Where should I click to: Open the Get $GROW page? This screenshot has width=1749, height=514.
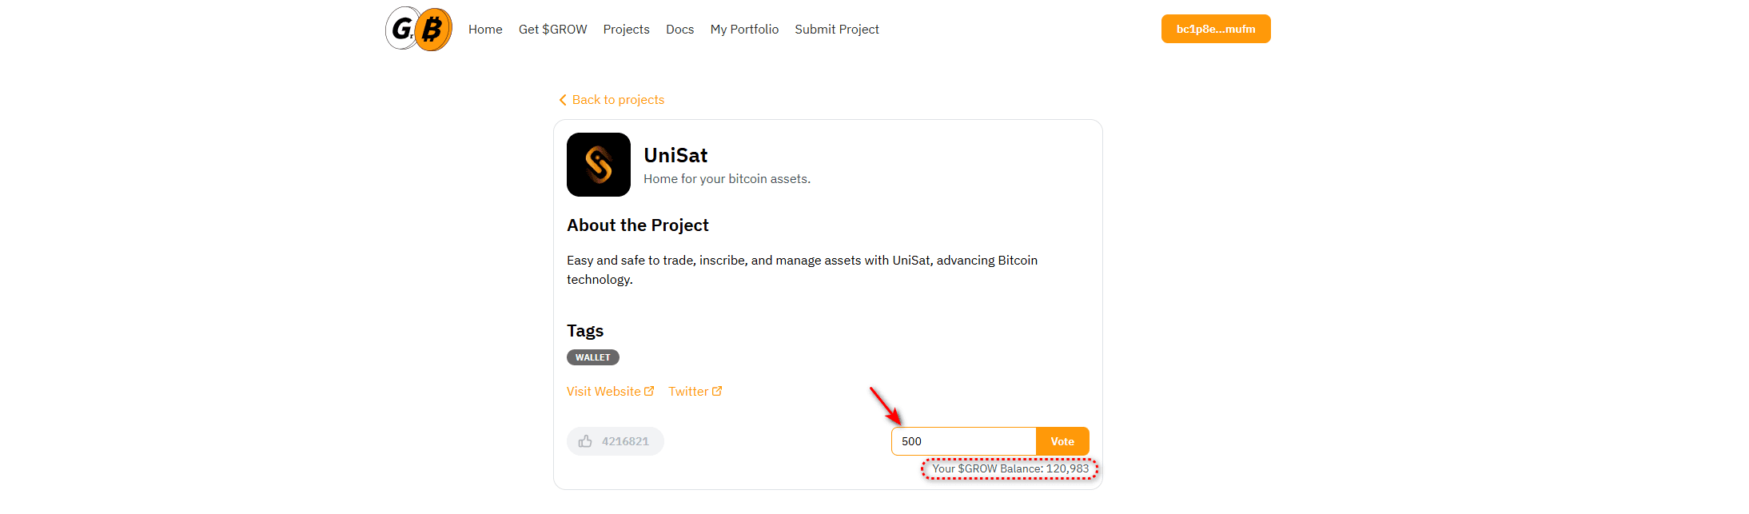tap(552, 30)
